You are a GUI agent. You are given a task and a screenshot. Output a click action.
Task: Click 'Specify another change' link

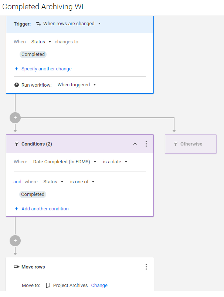tap(47, 69)
